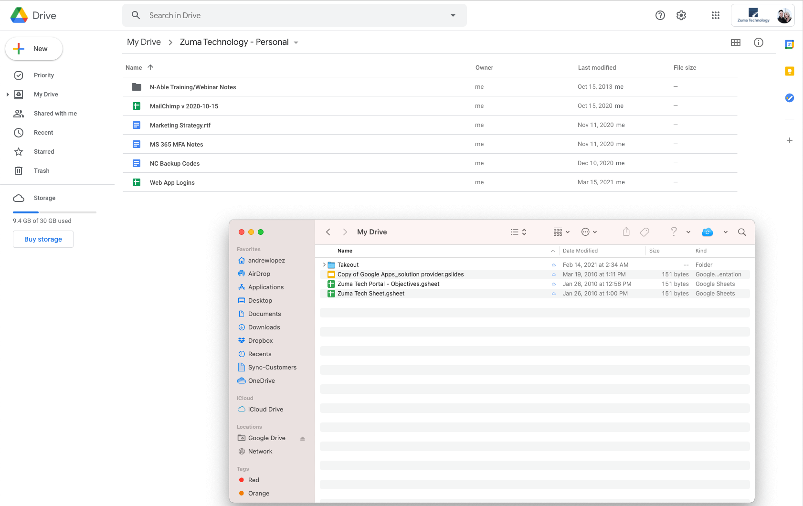Open Google Calendar side panel icon
Viewport: 803px width, 506px height.
click(x=790, y=44)
